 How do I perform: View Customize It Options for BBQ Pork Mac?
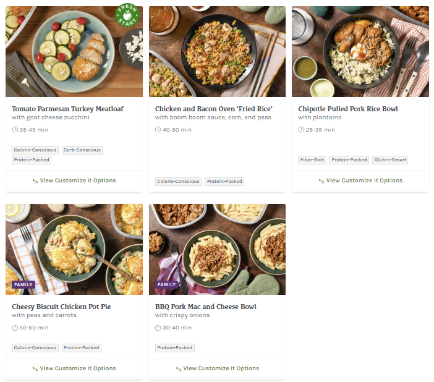[217, 368]
